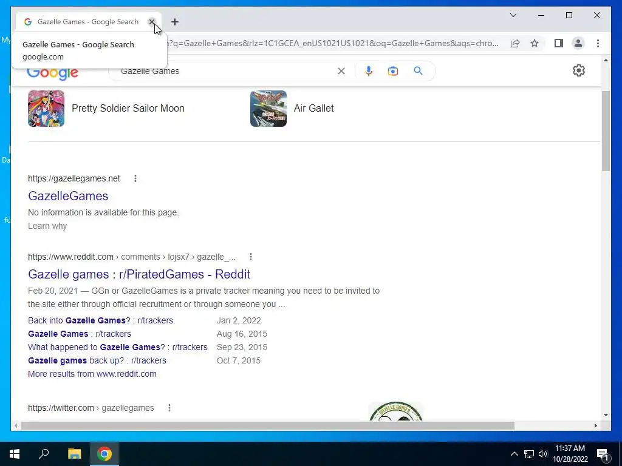Open options for the twitter.com result
Screen dimensions: 622x466
tap(169, 408)
